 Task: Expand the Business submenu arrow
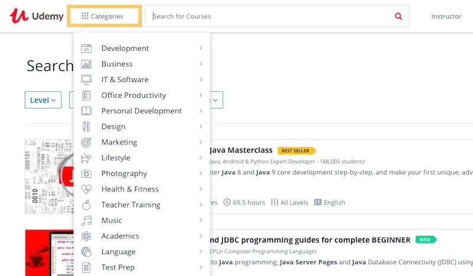tap(201, 64)
